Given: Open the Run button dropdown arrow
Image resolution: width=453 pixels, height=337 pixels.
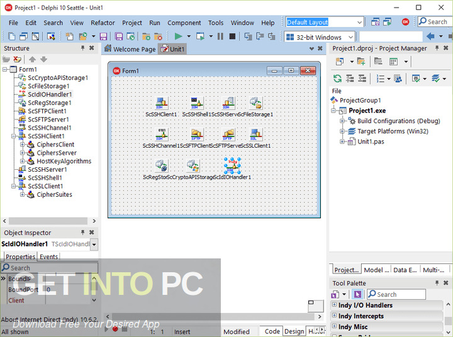Looking at the screenshot, I should click(189, 36).
